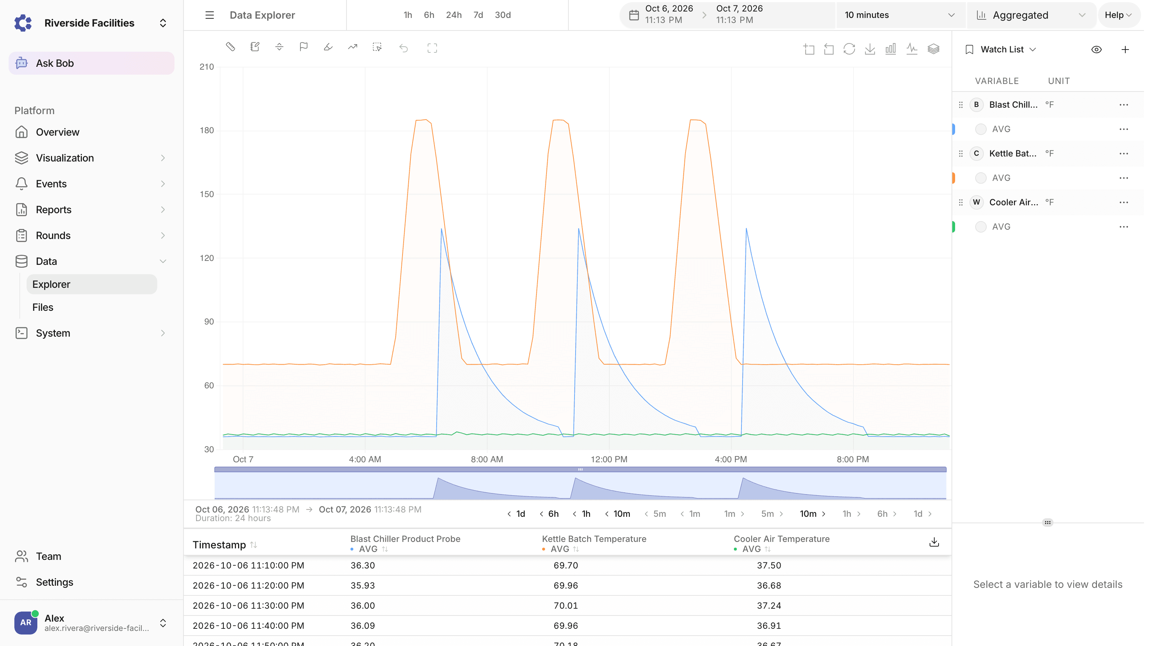Click the stacked layers icon in chart toolbar
This screenshot has width=1149, height=646.
pyautogui.click(x=933, y=49)
